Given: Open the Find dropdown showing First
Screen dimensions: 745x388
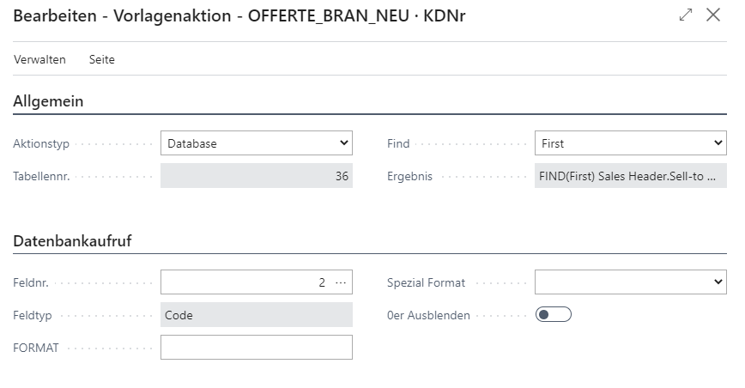Looking at the screenshot, I should click(x=631, y=143).
